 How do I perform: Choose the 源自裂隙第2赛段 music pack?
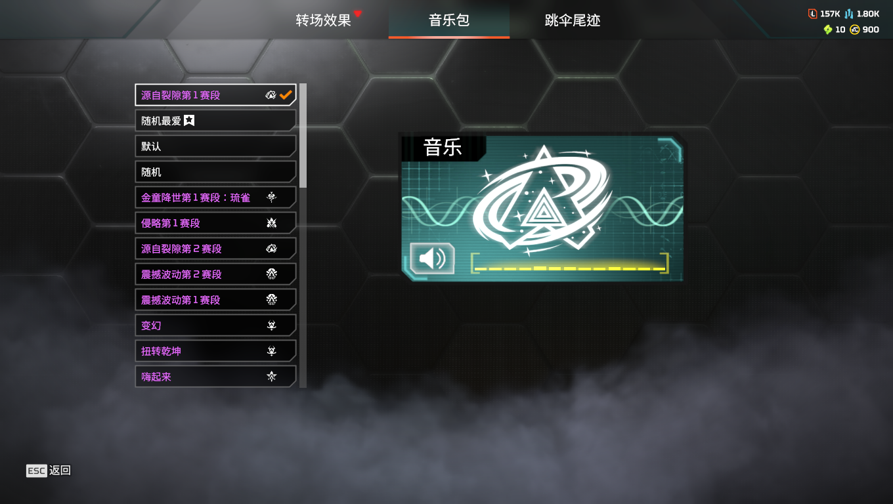[215, 249]
